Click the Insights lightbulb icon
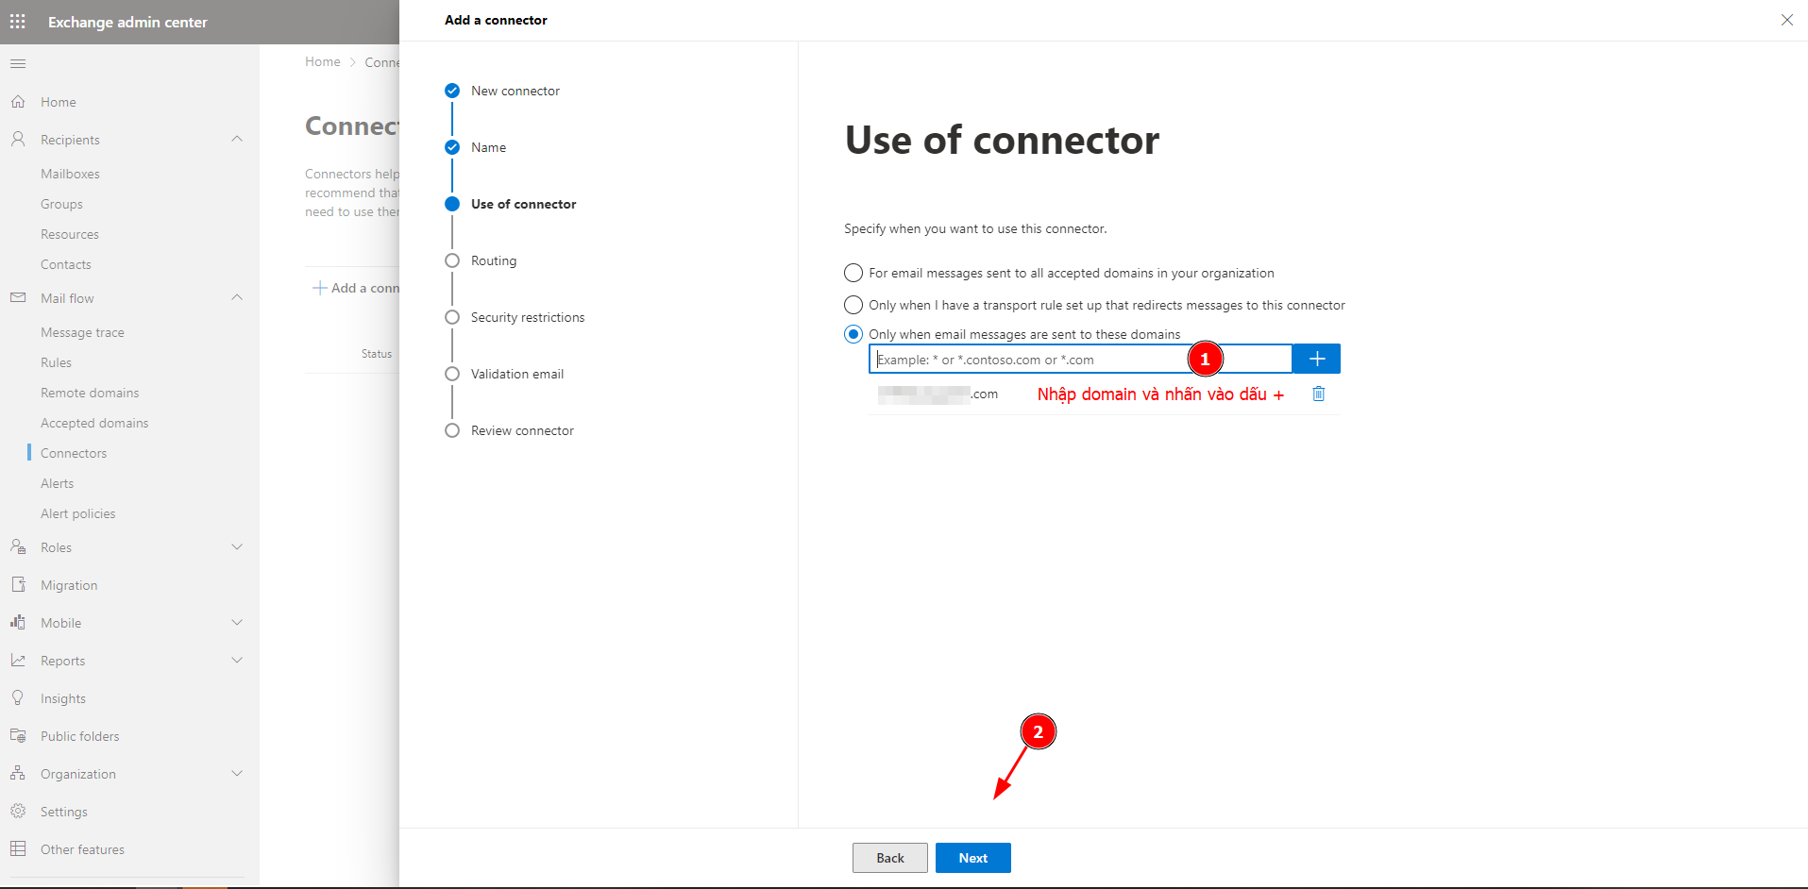The image size is (1808, 889). pos(18,697)
